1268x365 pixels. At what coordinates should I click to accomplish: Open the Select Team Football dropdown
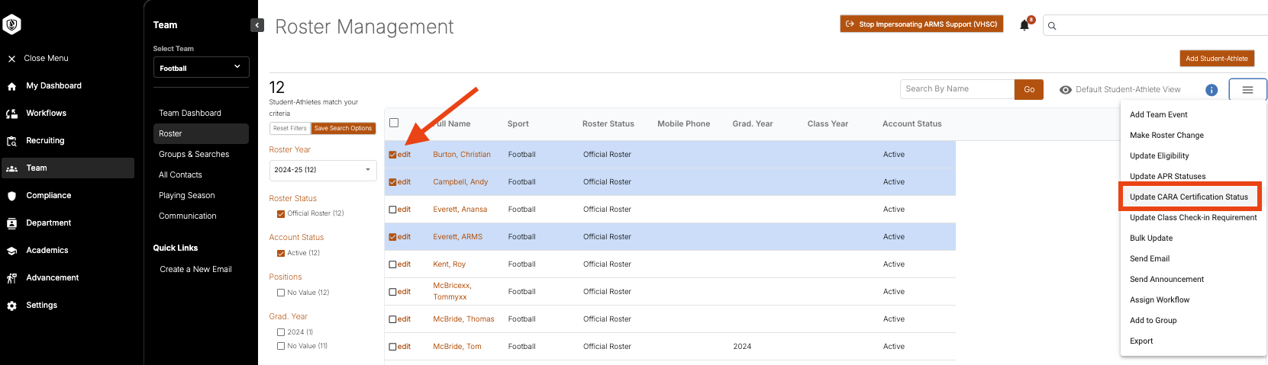click(201, 67)
